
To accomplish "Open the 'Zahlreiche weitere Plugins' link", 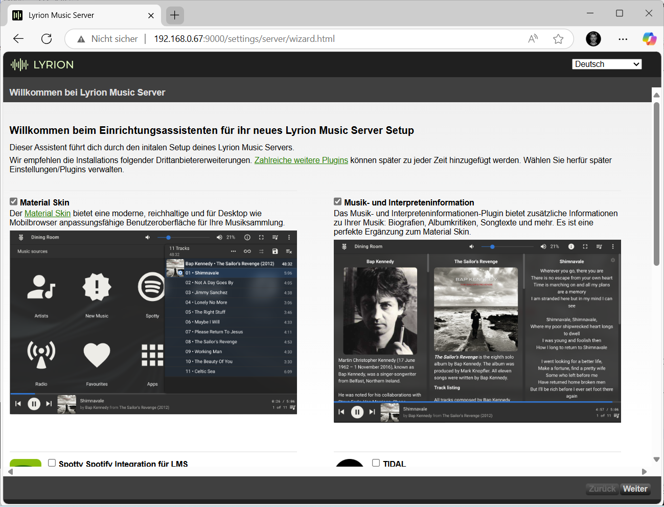I will (301, 160).
